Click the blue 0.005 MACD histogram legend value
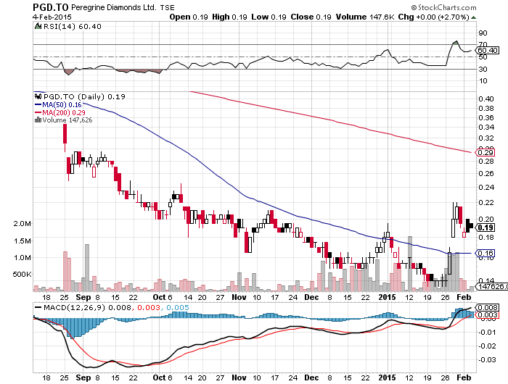Screen dimensions: 508x384 click(178, 308)
